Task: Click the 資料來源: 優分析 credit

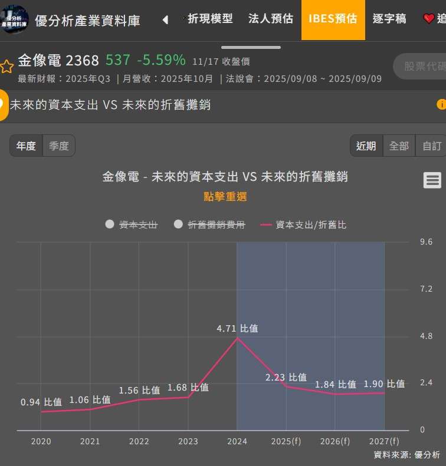Action: click(x=406, y=454)
